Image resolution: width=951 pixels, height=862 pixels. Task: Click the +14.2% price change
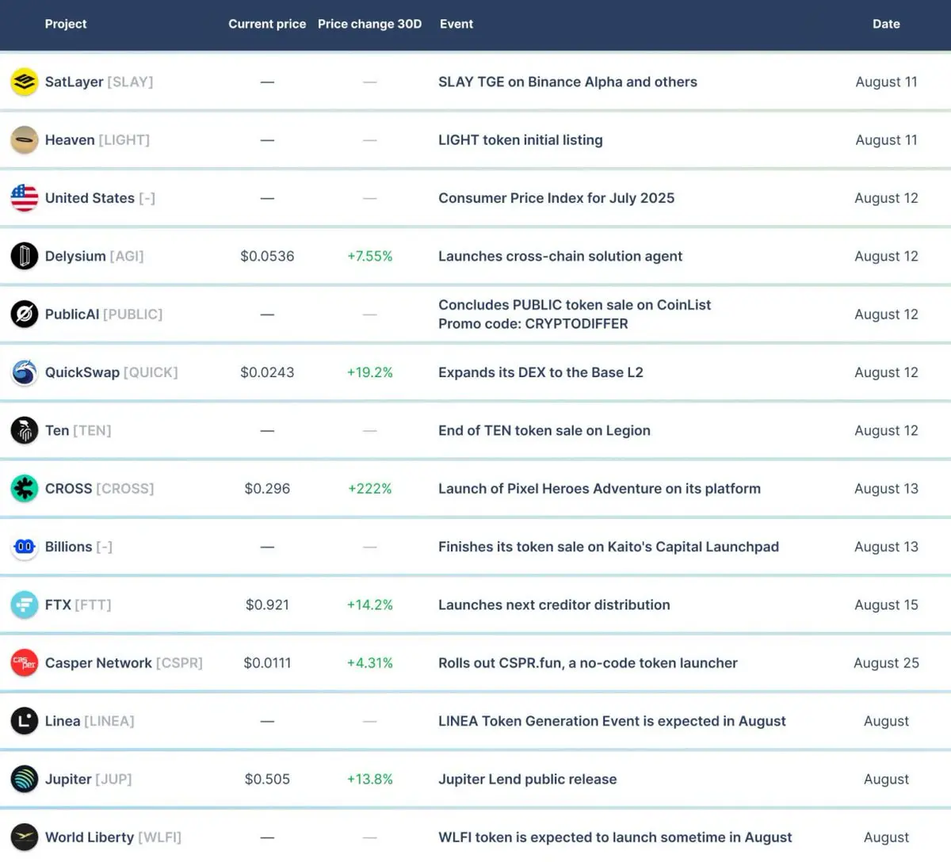click(370, 605)
